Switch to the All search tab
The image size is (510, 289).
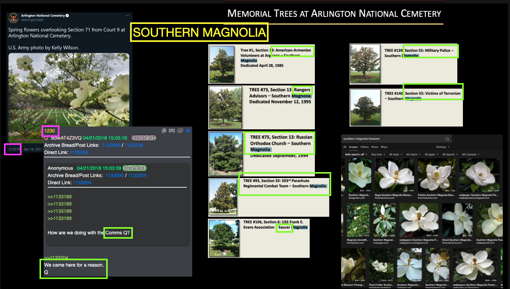pyautogui.click(x=345, y=147)
